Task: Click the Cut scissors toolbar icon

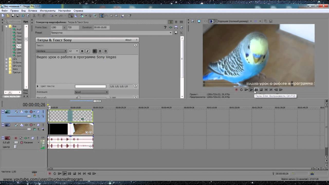Action: tap(34, 16)
